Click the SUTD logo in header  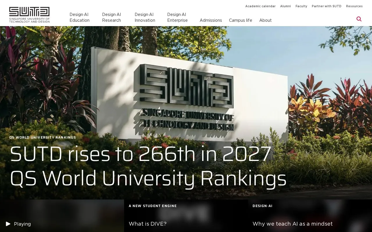[x=29, y=15]
